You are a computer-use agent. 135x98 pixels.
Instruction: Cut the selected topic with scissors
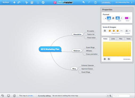pyautogui.click(x=26, y=2)
